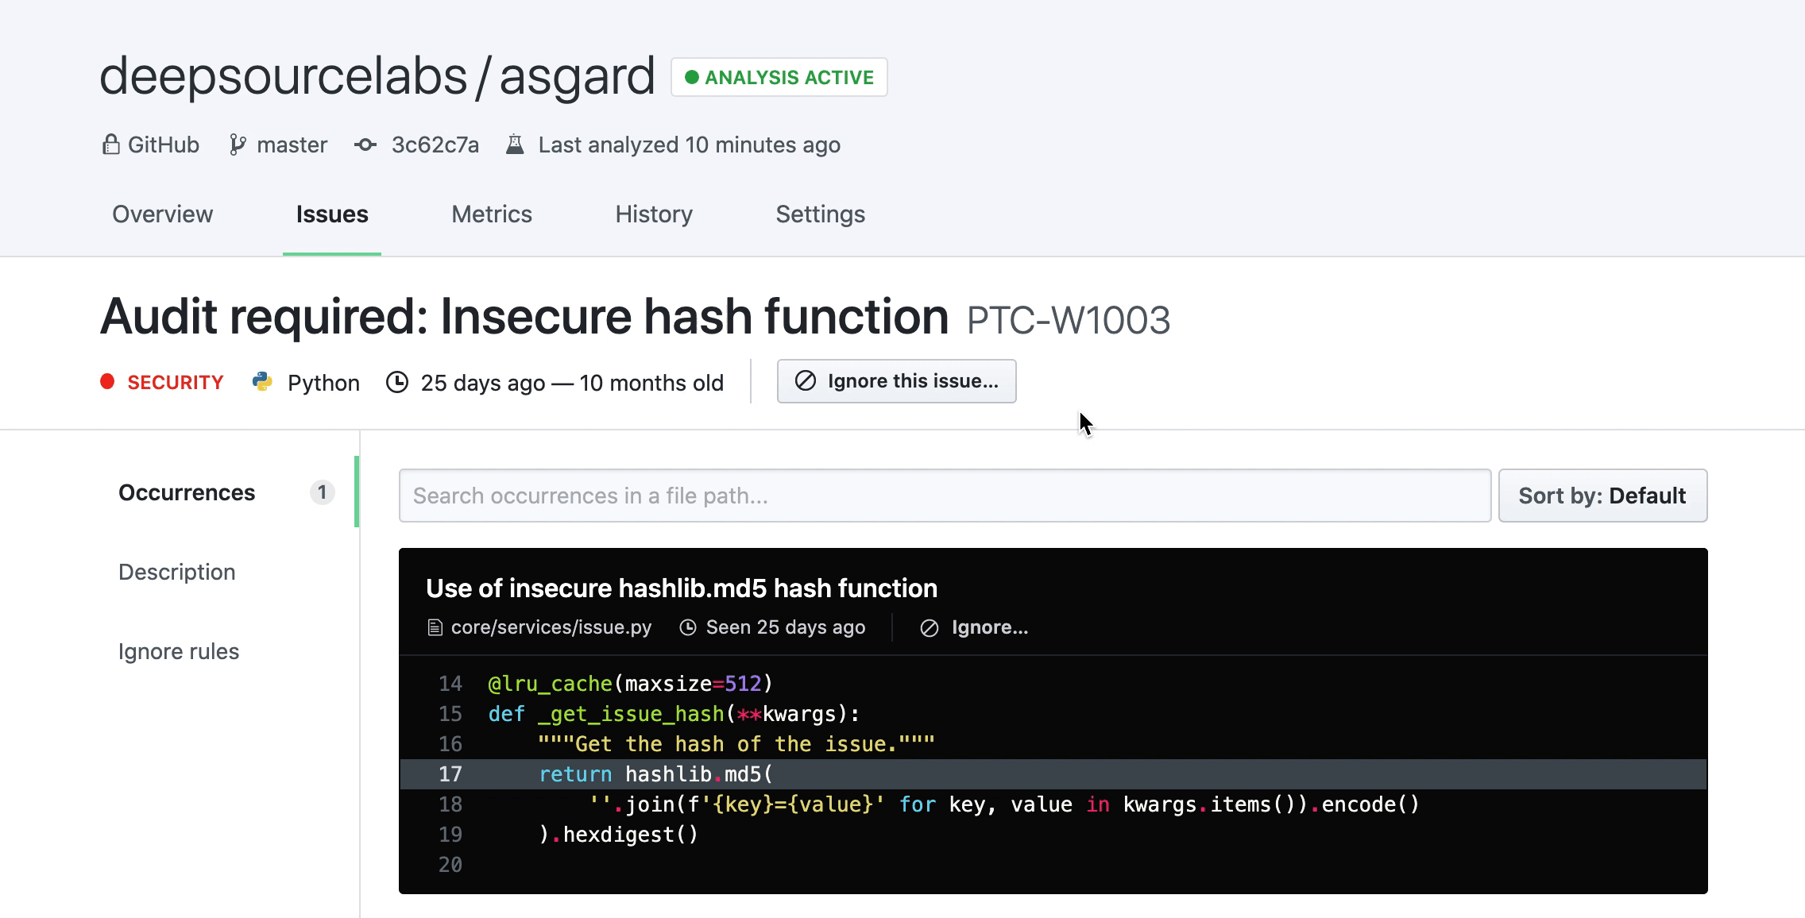Open the occurrence Ignore... menu
This screenshot has height=918, width=1805.
[x=975, y=627]
